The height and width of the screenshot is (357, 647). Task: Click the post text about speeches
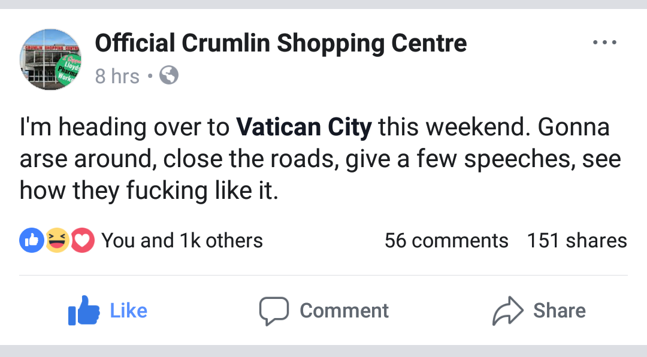click(320, 159)
